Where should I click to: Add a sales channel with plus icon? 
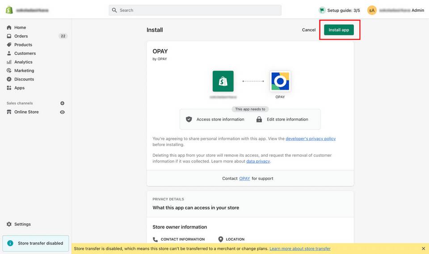pos(63,103)
